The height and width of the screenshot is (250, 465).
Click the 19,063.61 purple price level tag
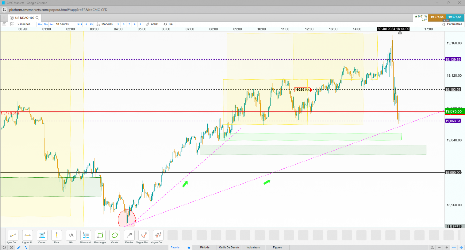453,121
